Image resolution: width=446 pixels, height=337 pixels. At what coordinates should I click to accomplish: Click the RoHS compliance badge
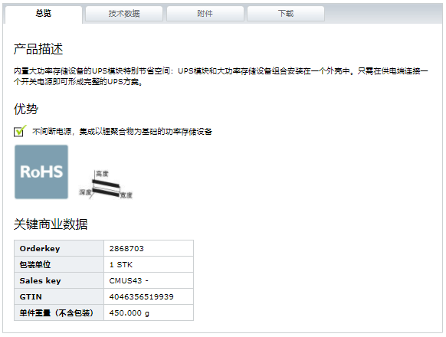tap(41, 172)
